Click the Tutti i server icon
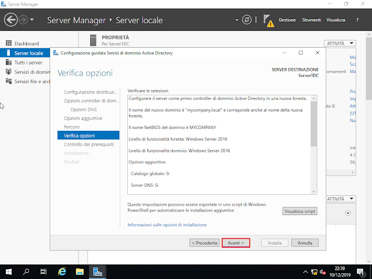This screenshot has width=372, height=279. [x=9, y=62]
